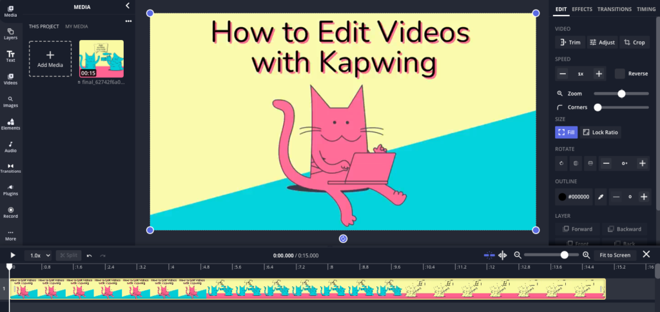The height and width of the screenshot is (312, 660).
Task: Select the Text tool in sidebar
Action: click(10, 57)
